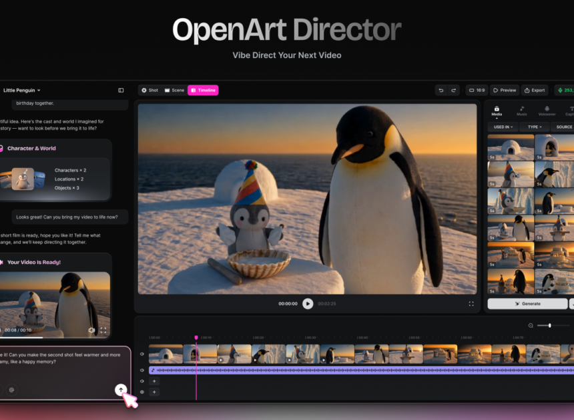Open the Voiceover tab in the right panel

pos(547,111)
